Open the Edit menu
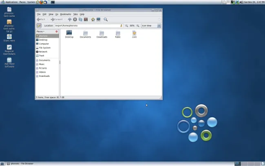 pyautogui.click(x=44, y=14)
